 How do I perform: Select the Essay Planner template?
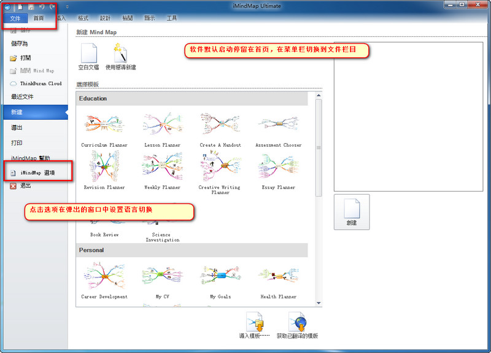point(279,172)
